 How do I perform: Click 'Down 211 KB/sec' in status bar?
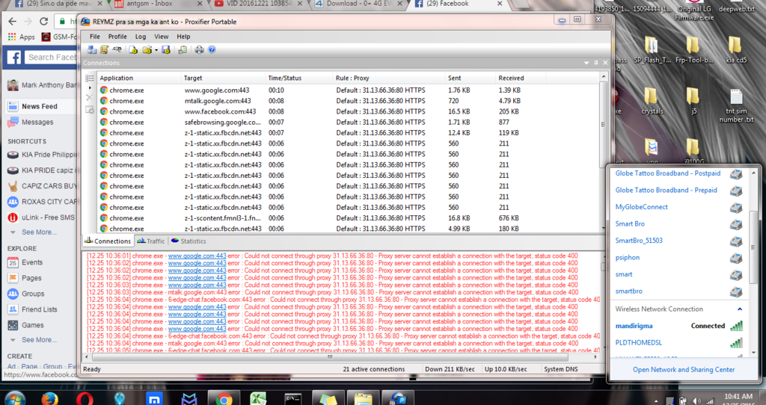click(x=450, y=369)
